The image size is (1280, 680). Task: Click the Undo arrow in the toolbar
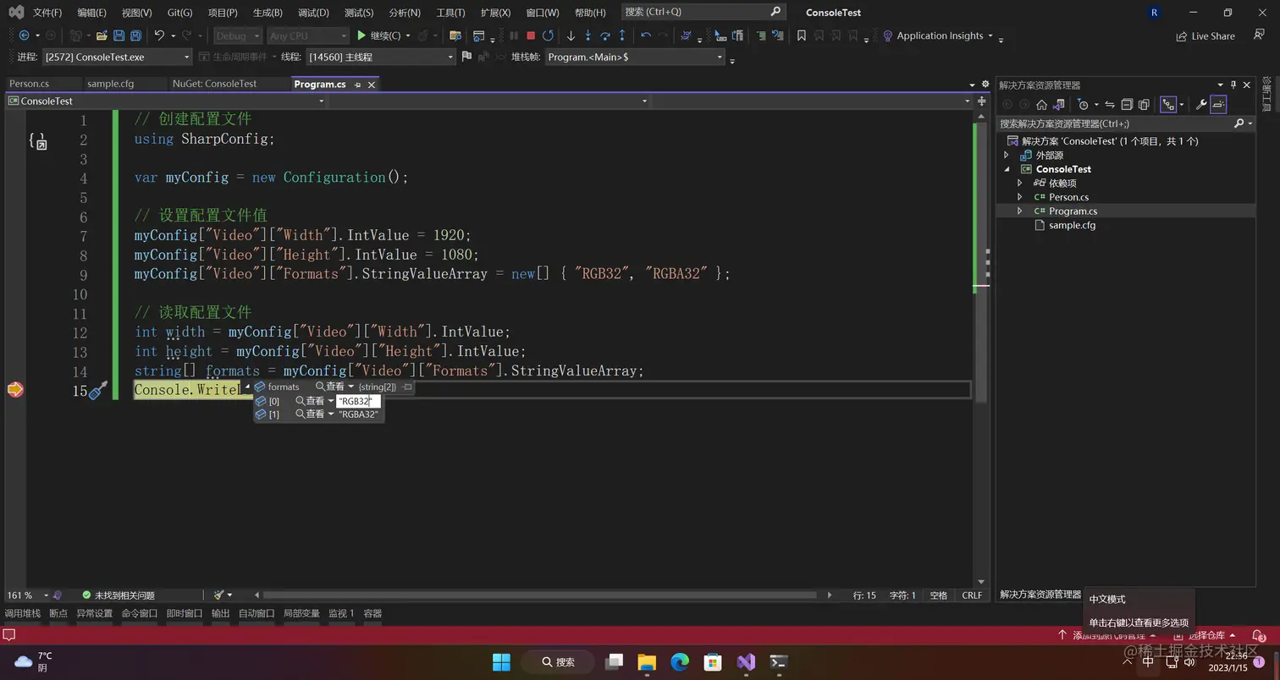point(159,36)
